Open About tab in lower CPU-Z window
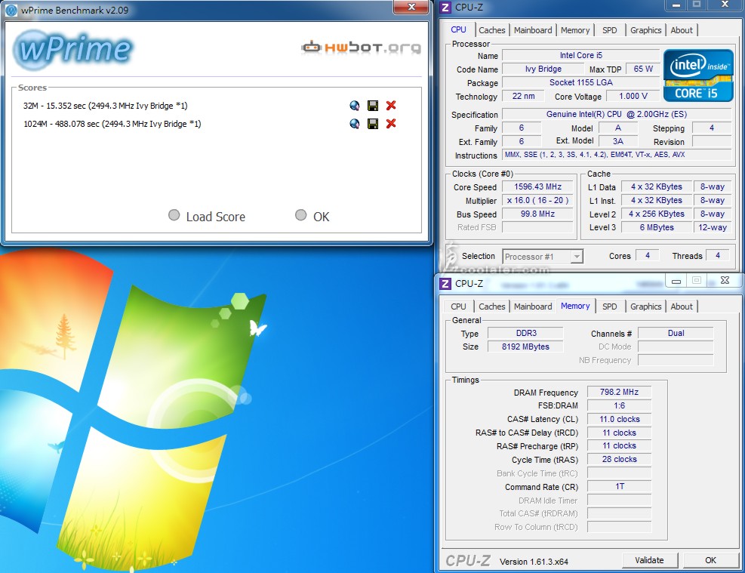745x573 pixels. tap(682, 307)
